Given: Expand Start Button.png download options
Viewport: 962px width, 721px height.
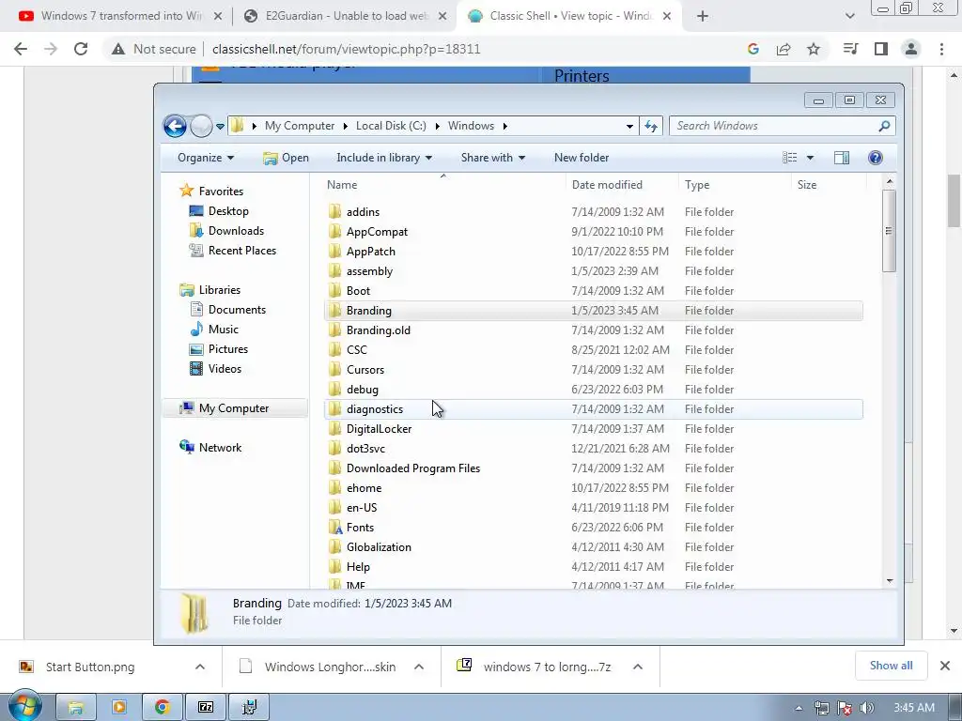Looking at the screenshot, I should click(x=200, y=667).
